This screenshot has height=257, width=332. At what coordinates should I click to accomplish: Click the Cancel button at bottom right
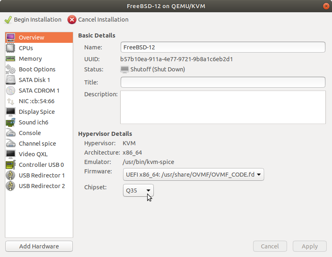(270, 246)
